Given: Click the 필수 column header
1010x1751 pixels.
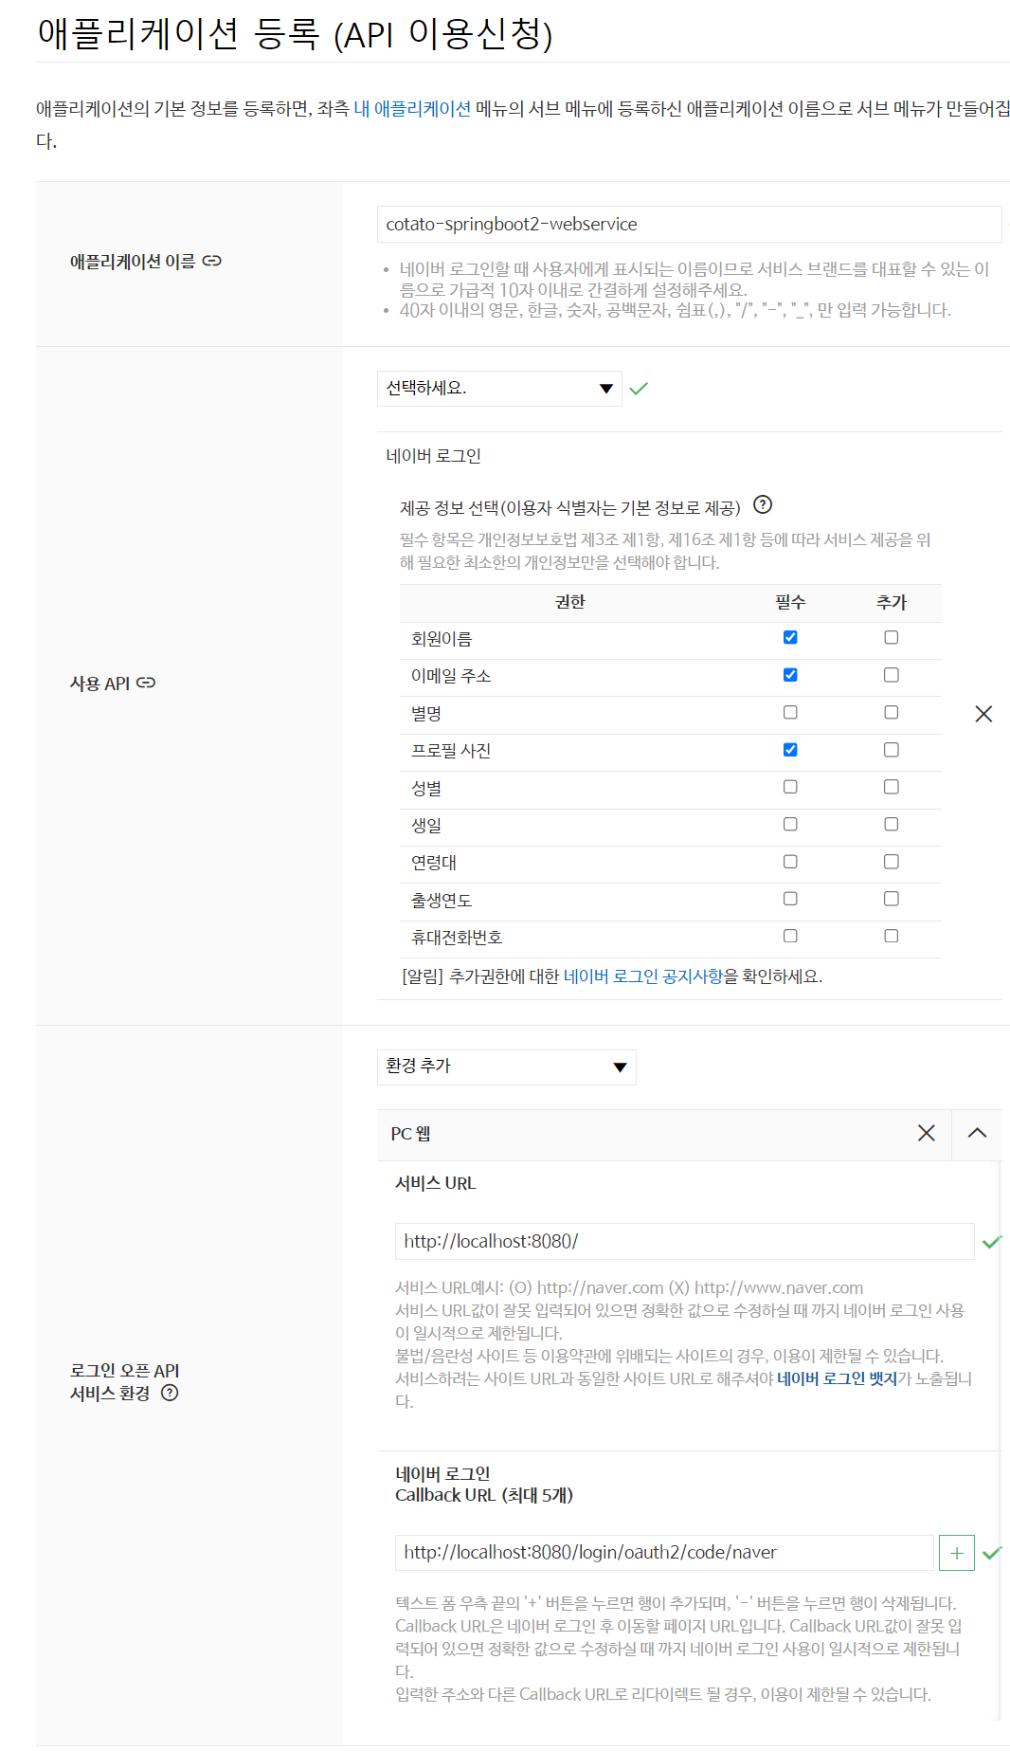Looking at the screenshot, I should [790, 602].
